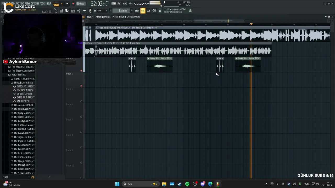Image resolution: width=335 pixels, height=188 pixels.
Task: Open the help speech-bubble icon
Action: point(154,11)
